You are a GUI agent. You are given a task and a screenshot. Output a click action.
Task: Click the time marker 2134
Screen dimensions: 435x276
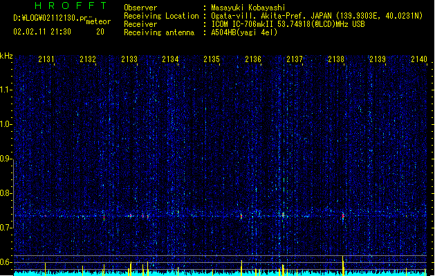click(170, 59)
